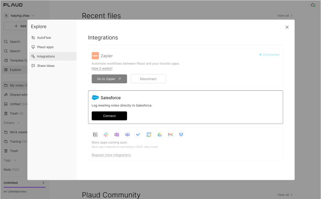Click the Dropbox icon
321x199 pixels.
coord(181,135)
